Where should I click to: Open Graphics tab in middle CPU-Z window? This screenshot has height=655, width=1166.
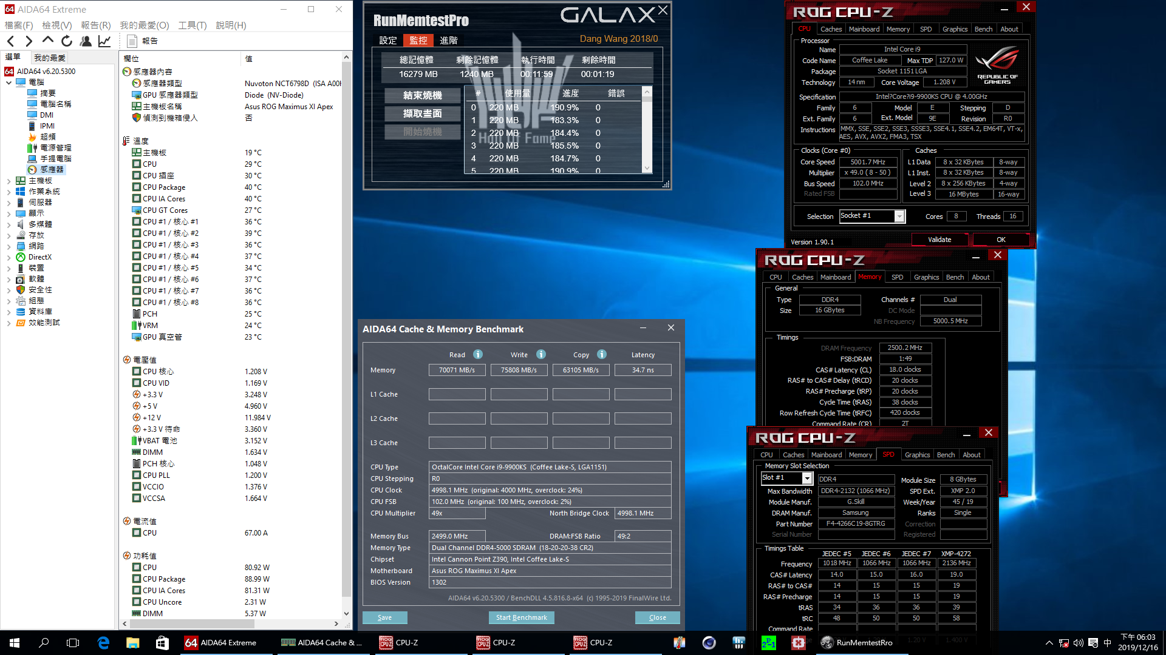coord(926,277)
